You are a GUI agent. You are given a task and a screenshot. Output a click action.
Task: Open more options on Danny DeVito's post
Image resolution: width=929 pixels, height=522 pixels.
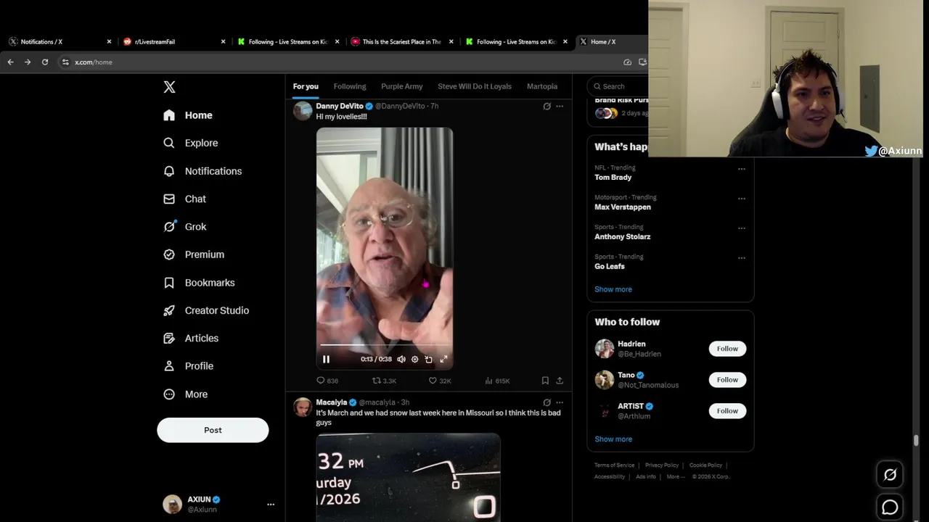(x=560, y=106)
